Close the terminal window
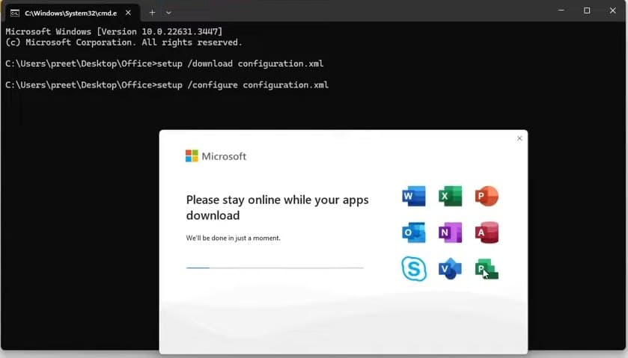628x358 pixels. [x=612, y=10]
